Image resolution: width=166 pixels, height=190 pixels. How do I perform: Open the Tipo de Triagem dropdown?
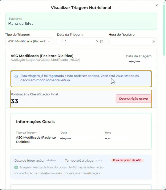(x=29, y=41)
